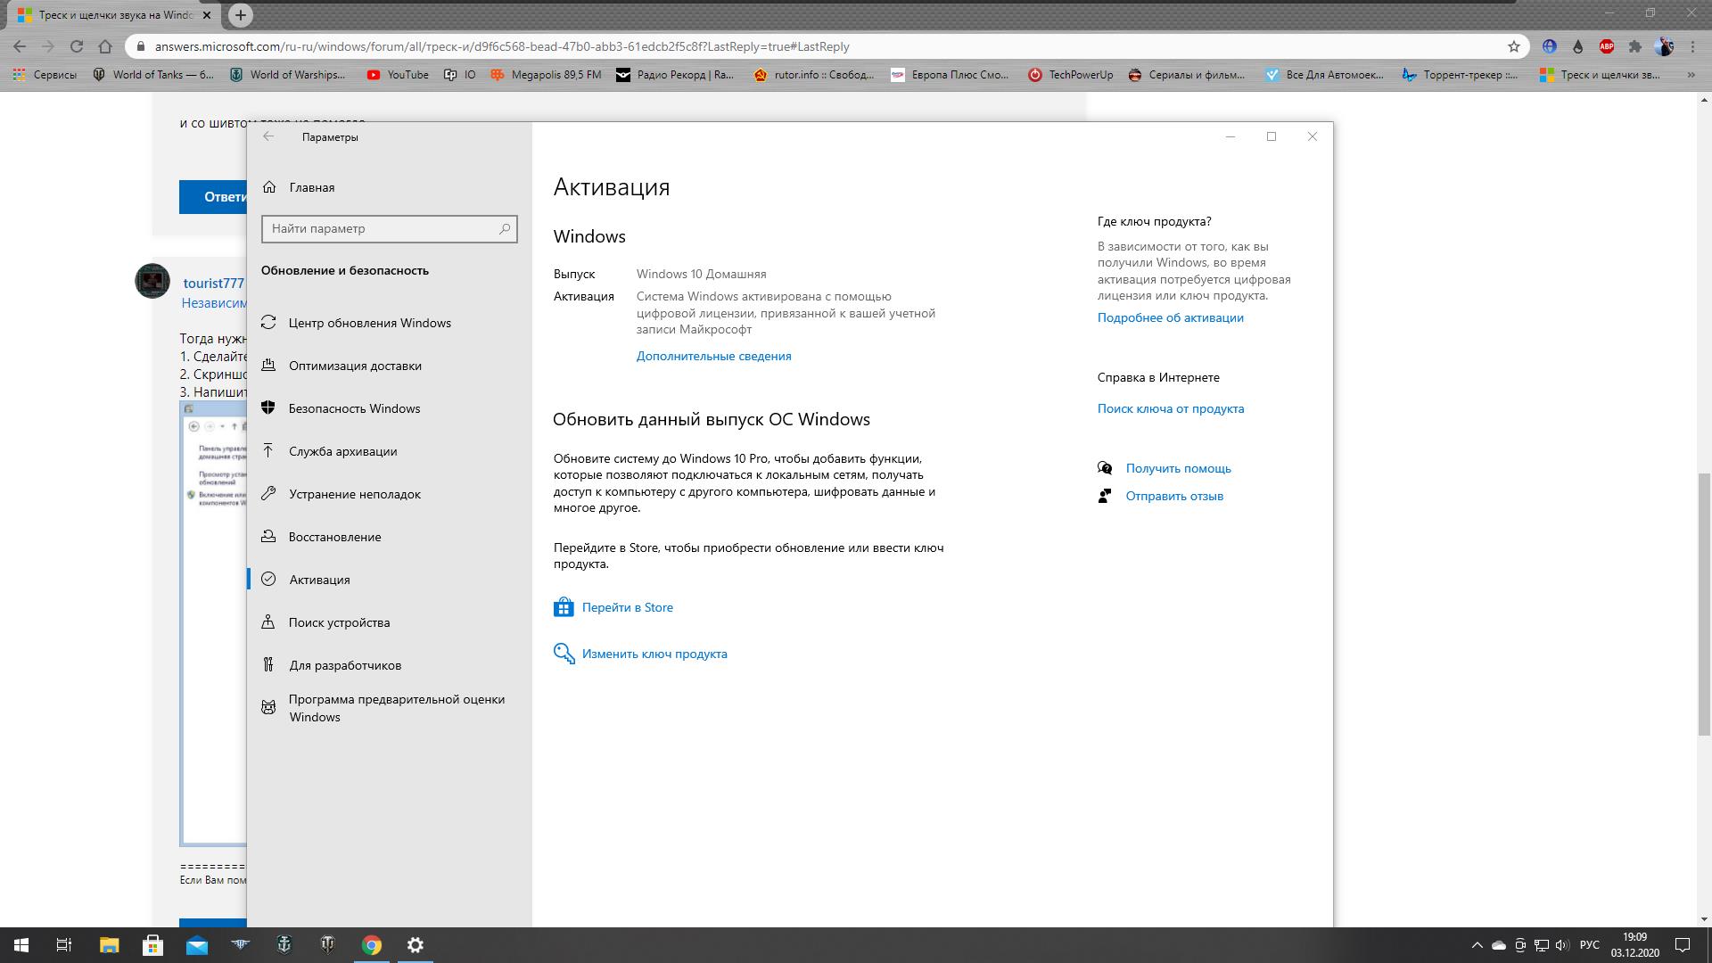Viewport: 1712px width, 963px height.
Task: Open Дополнительные сведения link
Action: pos(713,356)
